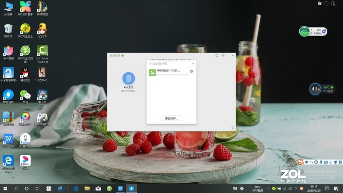This screenshot has width=343, height=193.
Task: Click the file transfer progress bar
Action: (173, 75)
